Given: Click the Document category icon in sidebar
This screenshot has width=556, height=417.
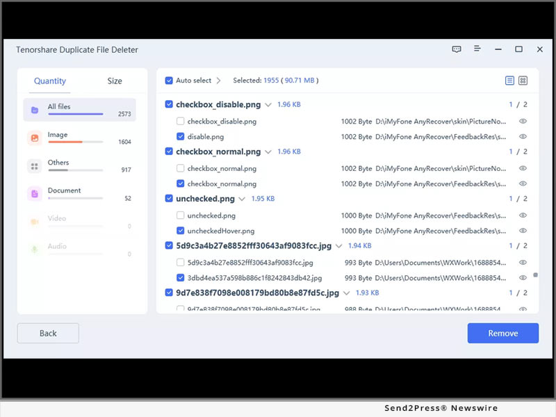Looking at the screenshot, I should click(x=34, y=193).
